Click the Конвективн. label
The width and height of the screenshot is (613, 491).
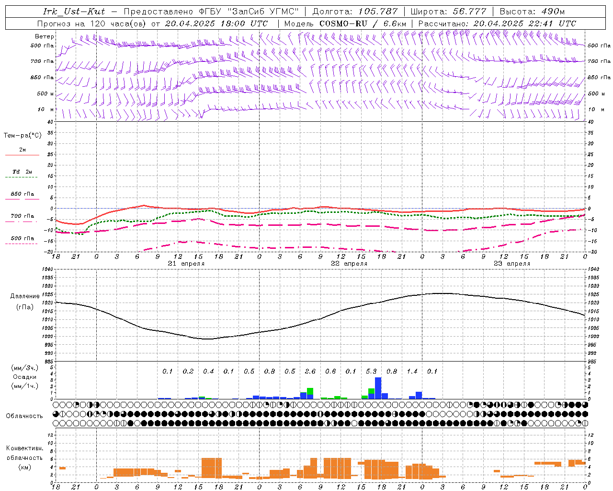(x=25, y=448)
